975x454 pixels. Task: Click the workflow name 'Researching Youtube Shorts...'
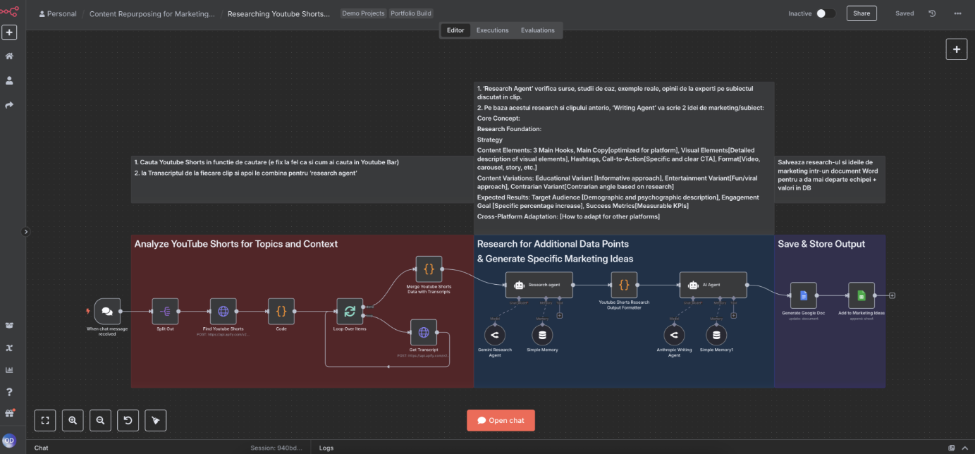[278, 13]
